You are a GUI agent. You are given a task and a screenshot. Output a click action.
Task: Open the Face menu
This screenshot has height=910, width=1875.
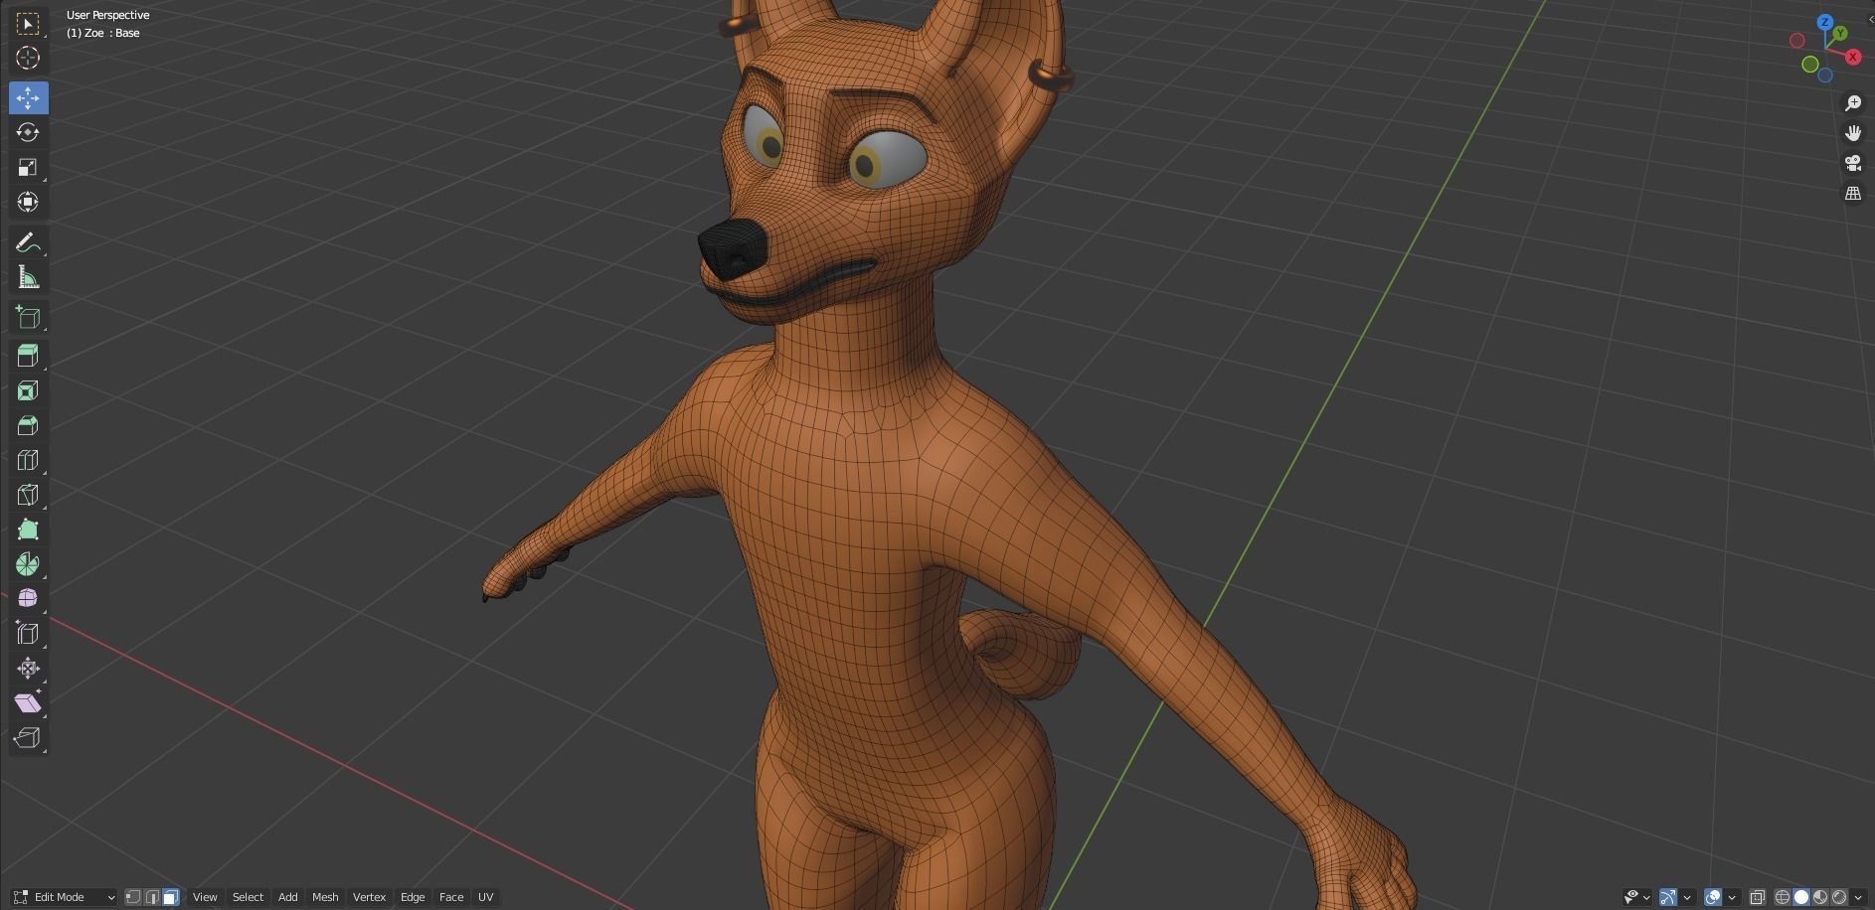(x=451, y=897)
